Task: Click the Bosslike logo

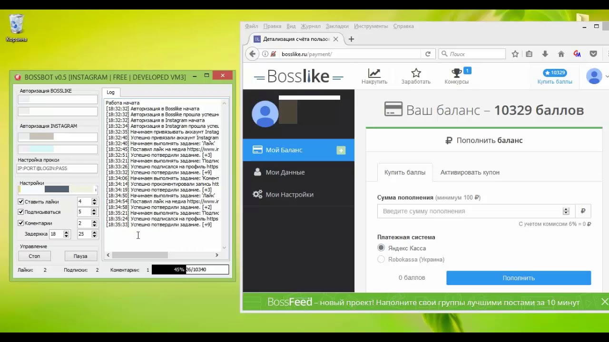Action: tap(298, 76)
